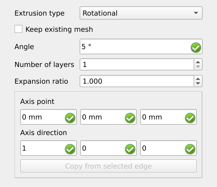The image size is (217, 187).
Task: Decrease Expansion ratio with down arrow
Action: click(x=198, y=84)
